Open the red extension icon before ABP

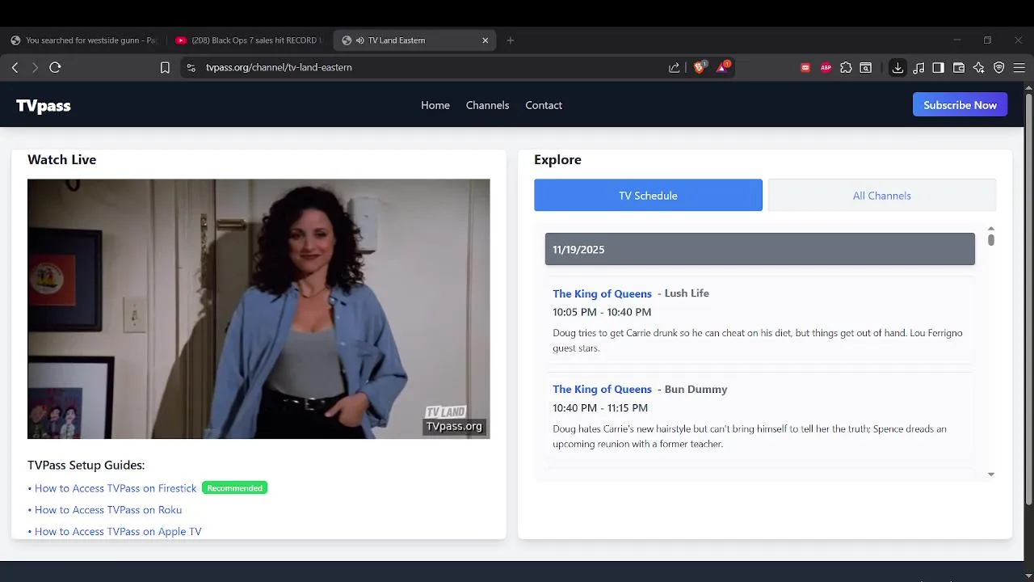click(x=805, y=68)
